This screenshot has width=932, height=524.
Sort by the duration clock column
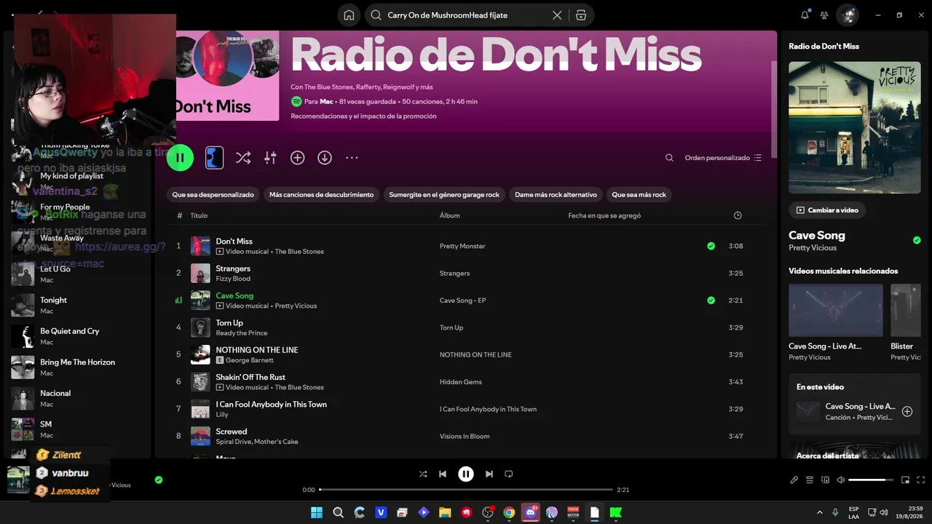click(x=738, y=215)
